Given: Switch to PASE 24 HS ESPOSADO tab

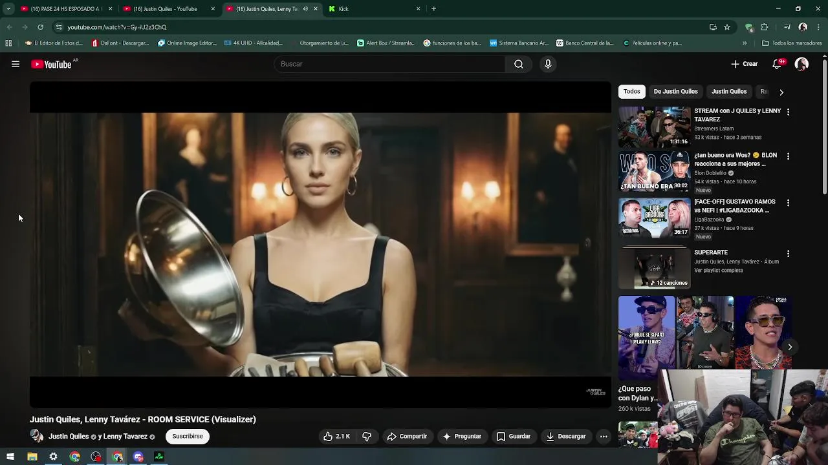Looking at the screenshot, I should [x=65, y=9].
